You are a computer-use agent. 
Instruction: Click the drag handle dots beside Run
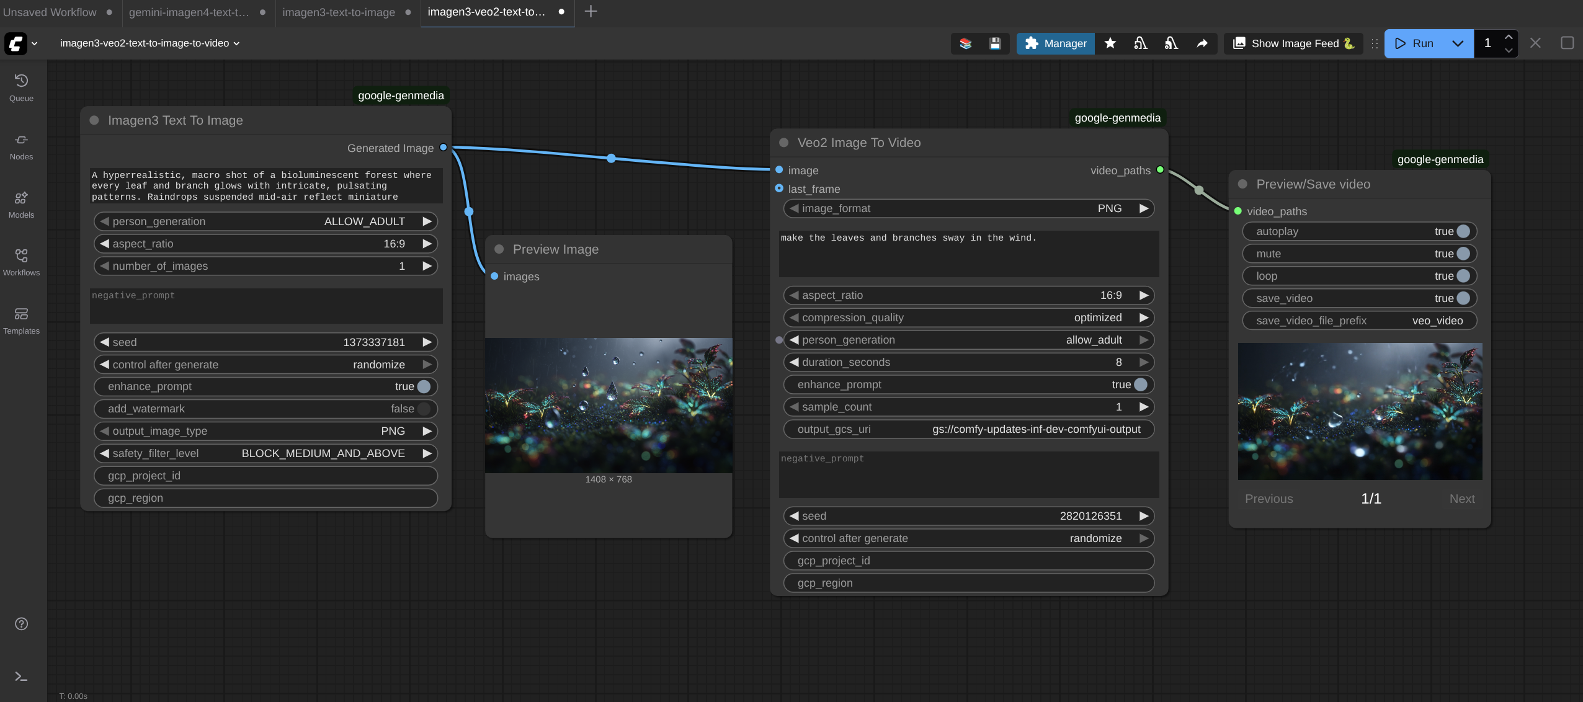(x=1375, y=43)
